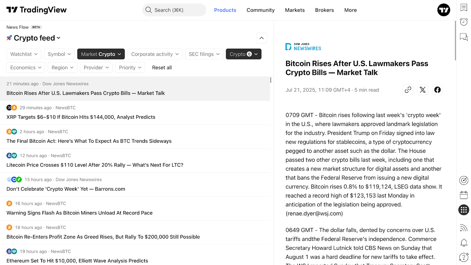Viewport: 471px width, 265px height.
Task: Open Bitcoin Re-Enters Profit Zone headline
Action: click(x=103, y=237)
